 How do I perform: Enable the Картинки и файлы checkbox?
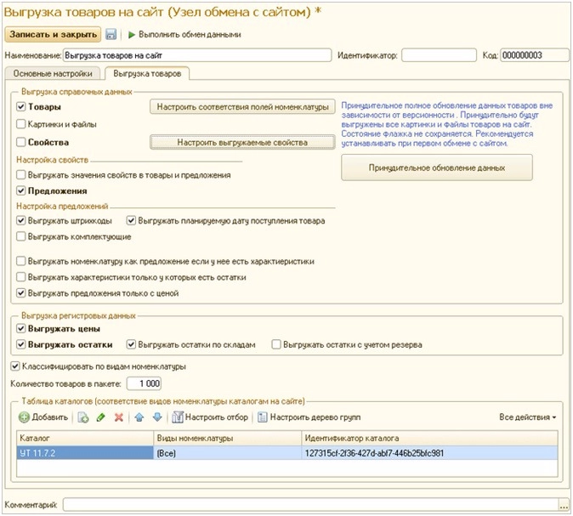tap(21, 124)
